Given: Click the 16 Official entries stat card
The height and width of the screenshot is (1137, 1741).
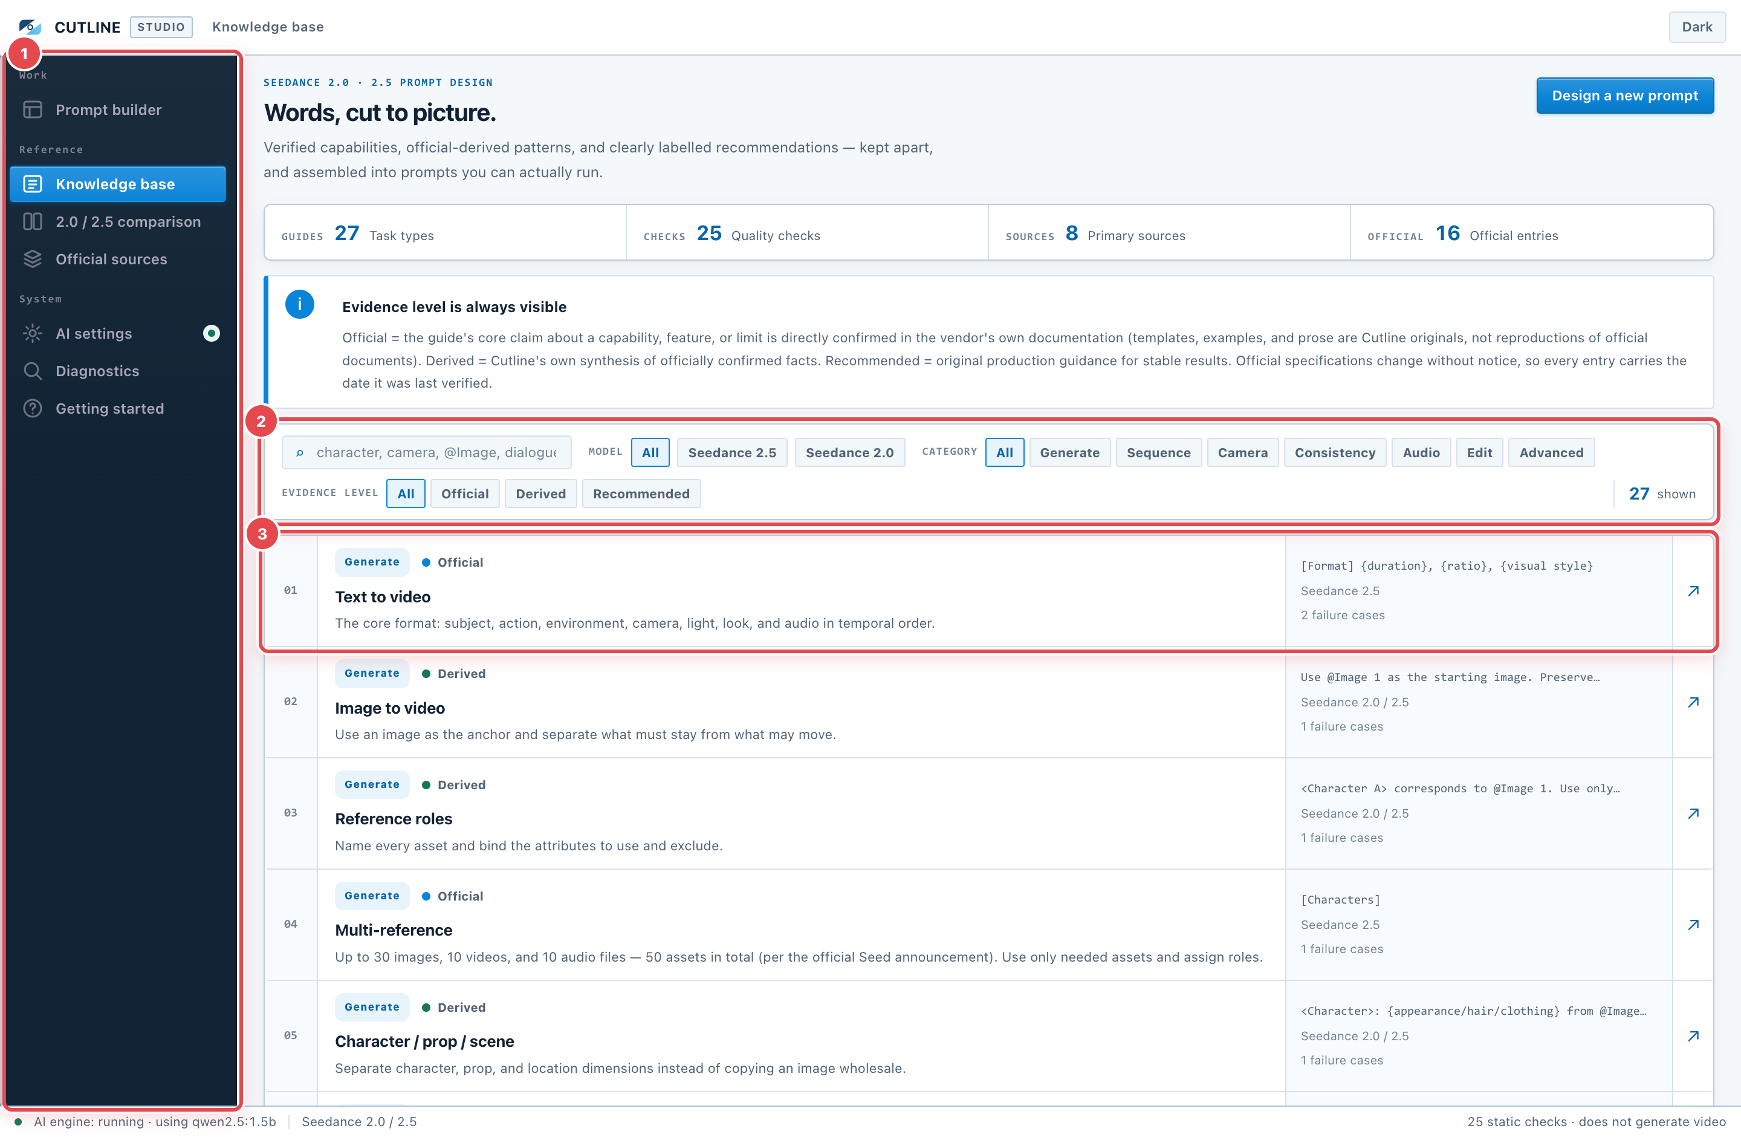Looking at the screenshot, I should 1532,233.
